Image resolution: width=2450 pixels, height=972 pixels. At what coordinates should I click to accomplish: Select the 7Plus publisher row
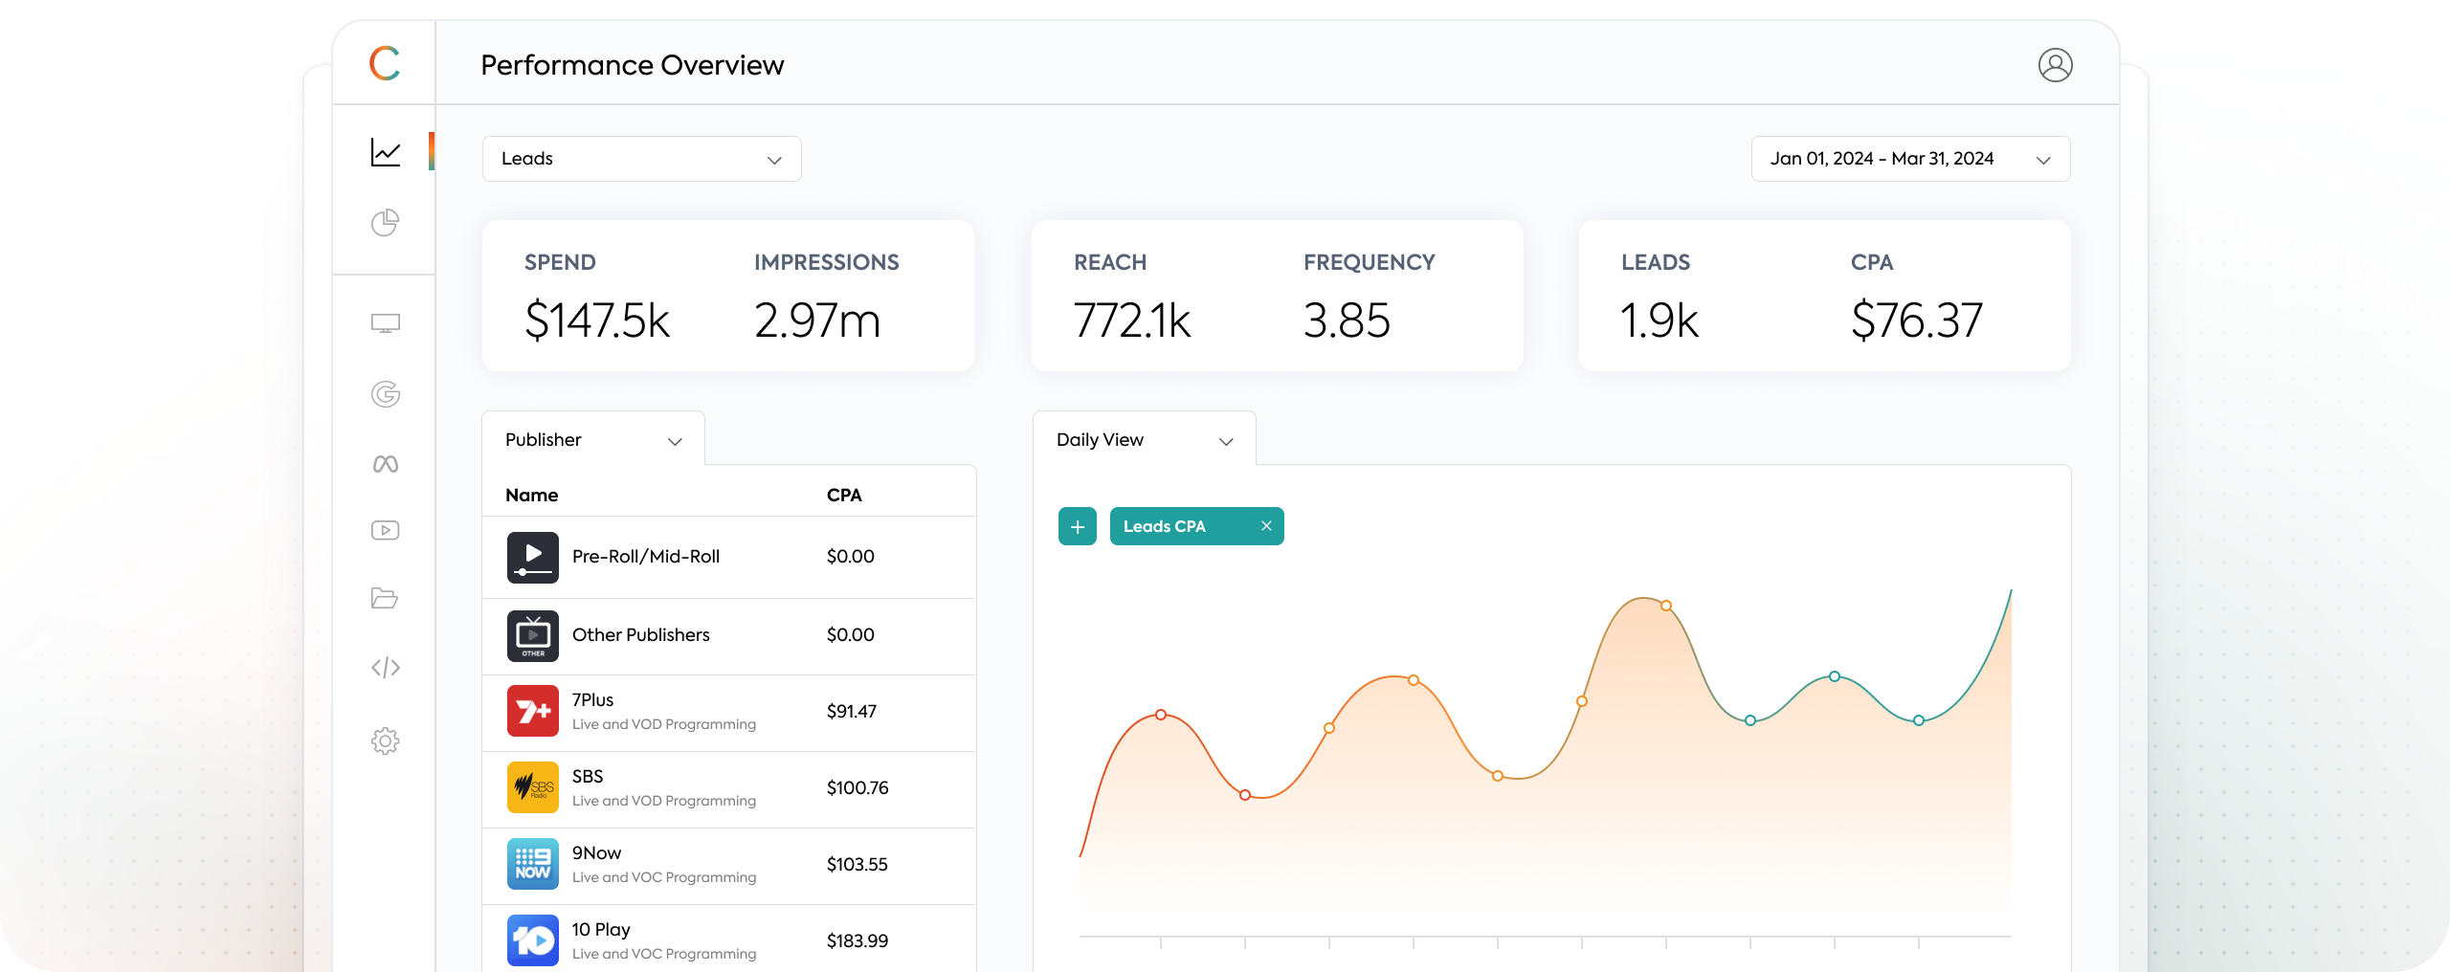727,712
